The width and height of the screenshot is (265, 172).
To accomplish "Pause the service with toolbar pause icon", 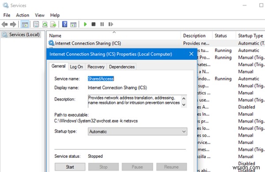I will tap(102, 24).
